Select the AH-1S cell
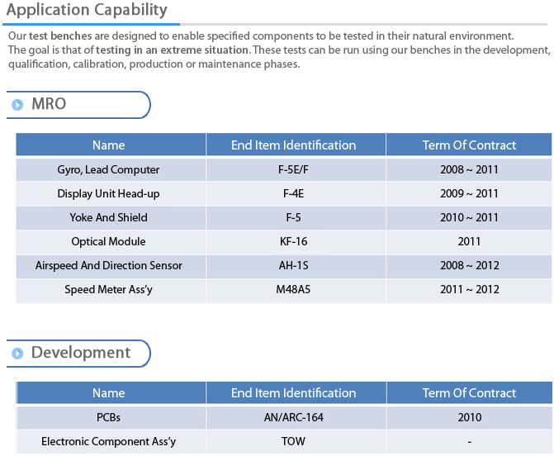 [296, 266]
